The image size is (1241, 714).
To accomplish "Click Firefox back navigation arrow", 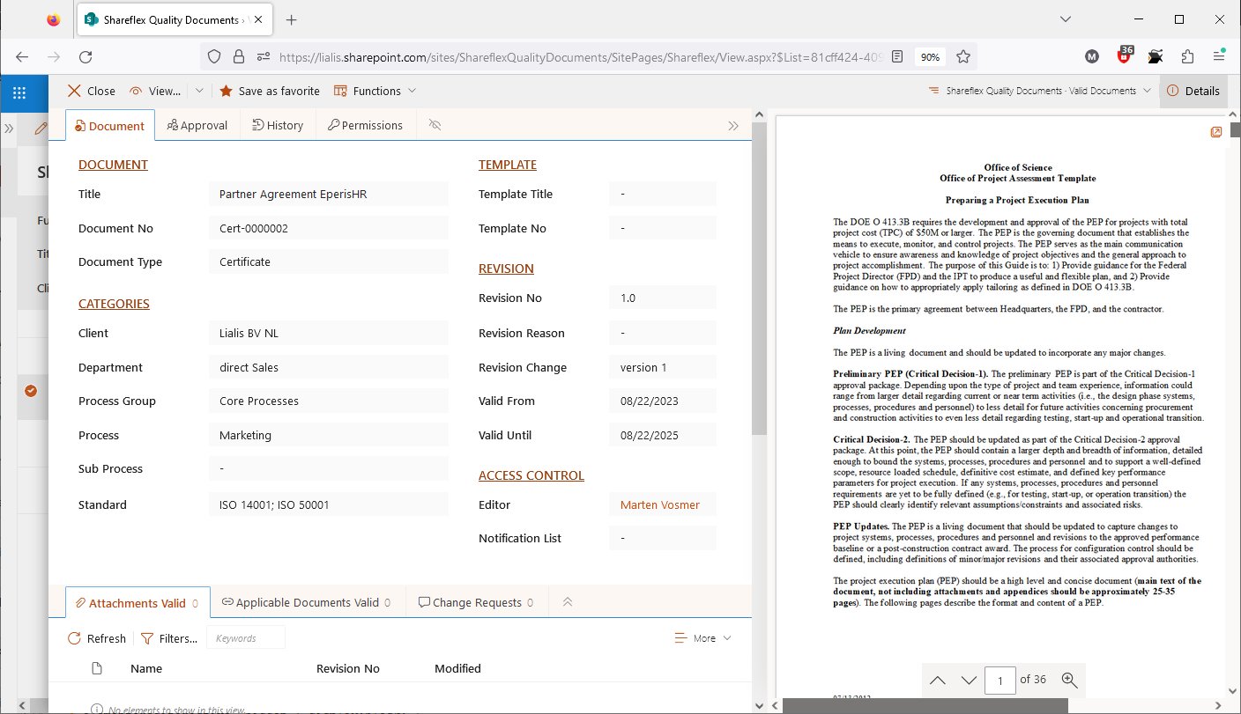I will 22,56.
